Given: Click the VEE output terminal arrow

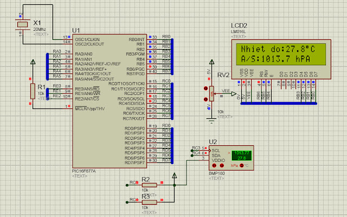Looking at the screenshot, I should 234,94.
